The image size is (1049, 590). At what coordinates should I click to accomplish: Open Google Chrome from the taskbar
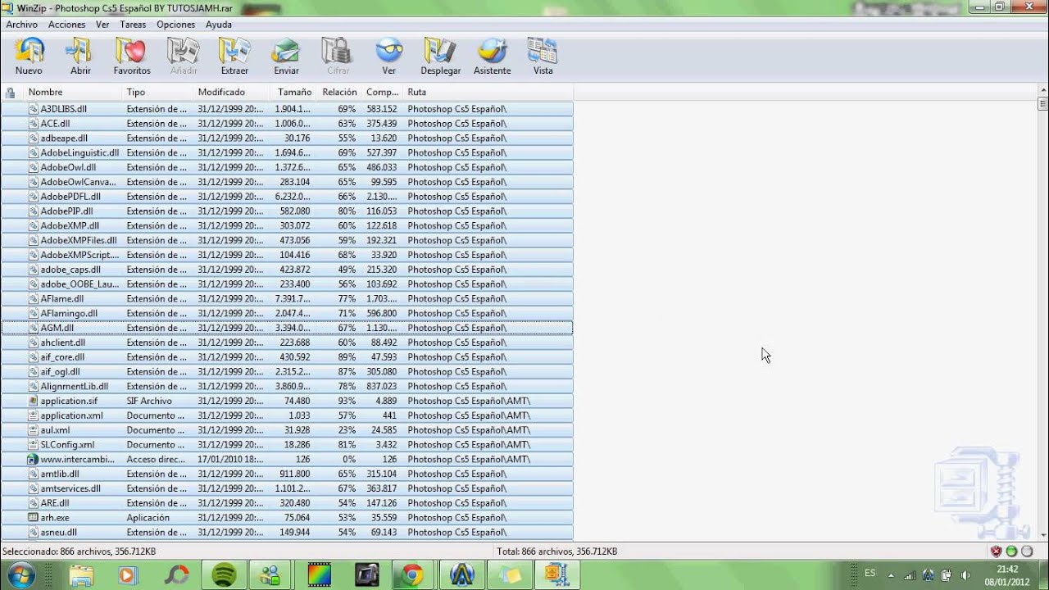pyautogui.click(x=412, y=575)
